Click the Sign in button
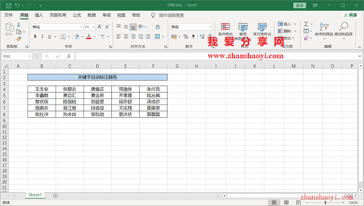Screen dimensions: 364x206 [299, 5]
